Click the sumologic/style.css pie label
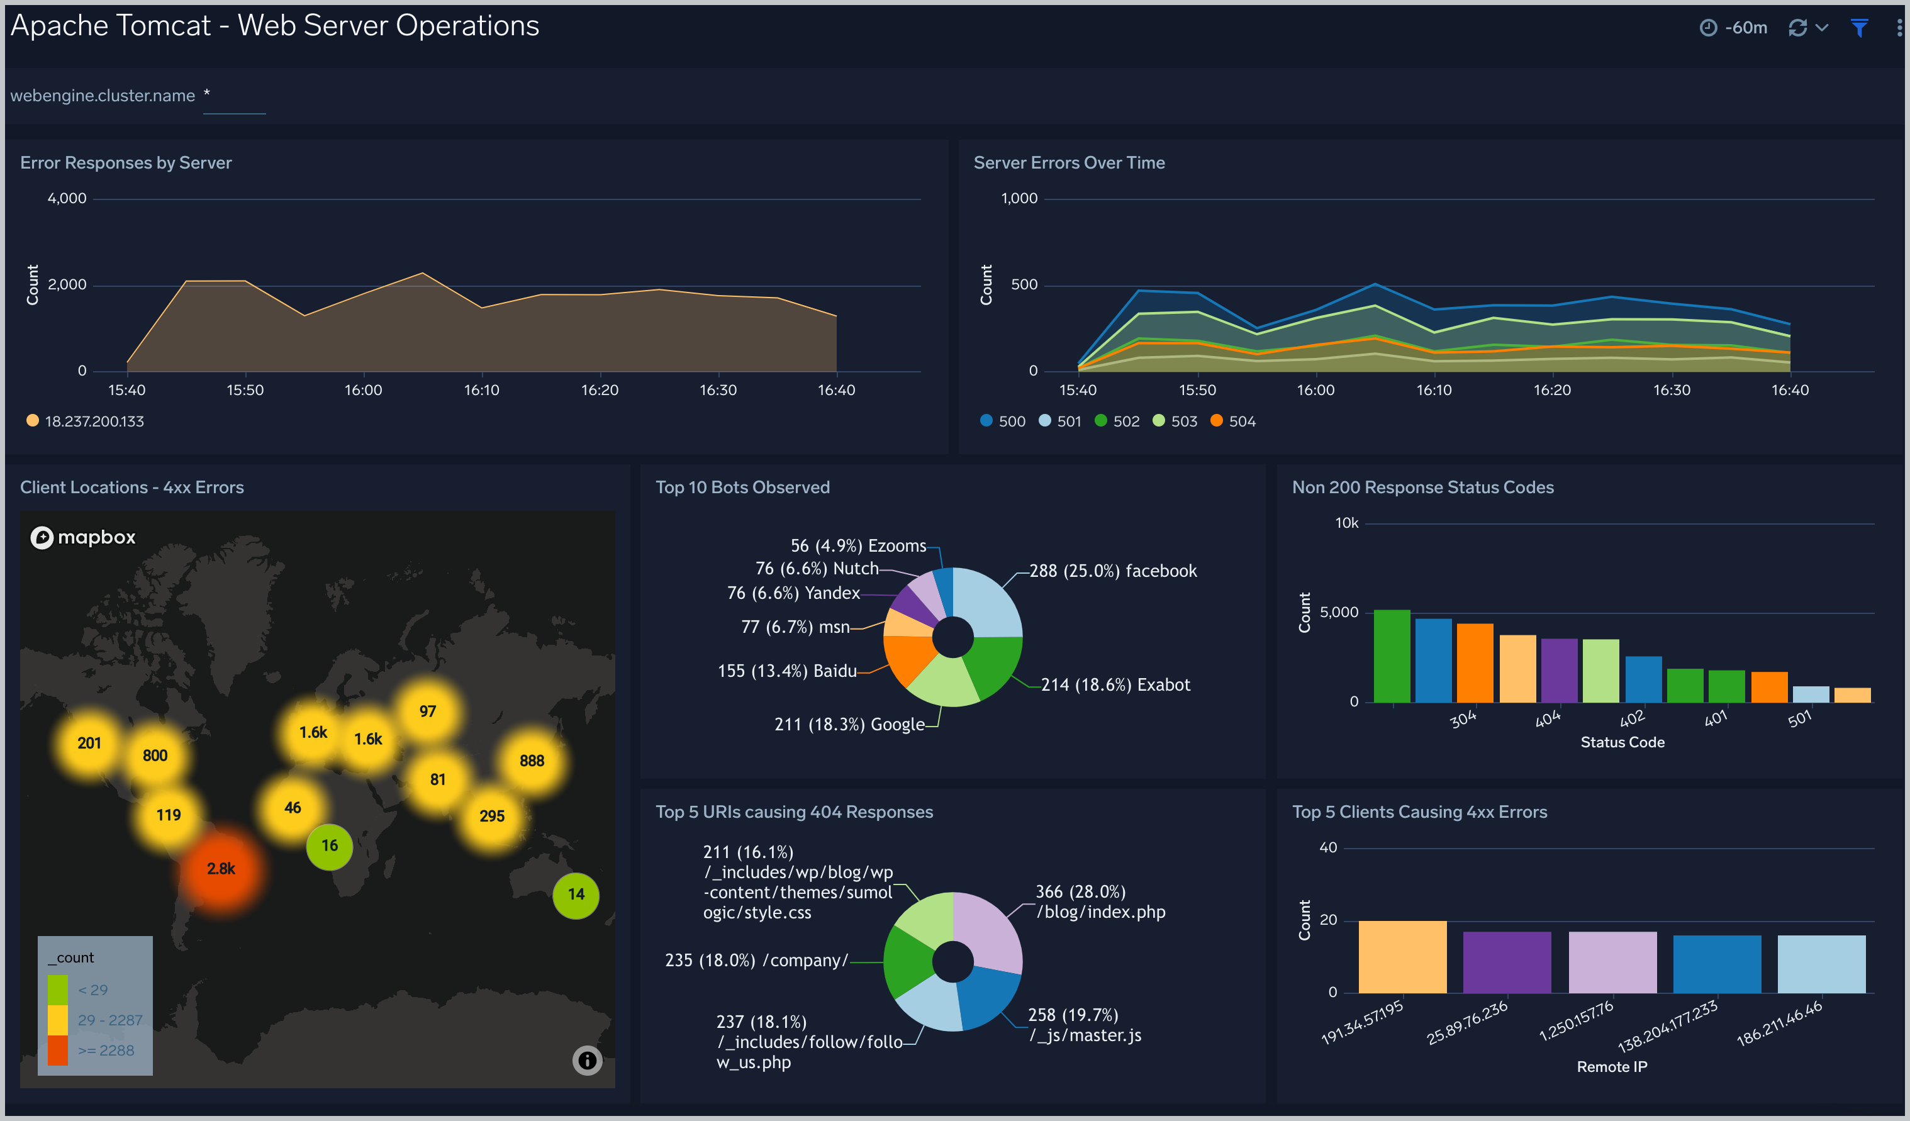 point(797,882)
